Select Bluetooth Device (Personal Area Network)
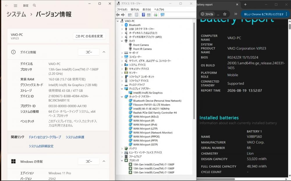Screen dimensions: 291x181 [x=157, y=101]
